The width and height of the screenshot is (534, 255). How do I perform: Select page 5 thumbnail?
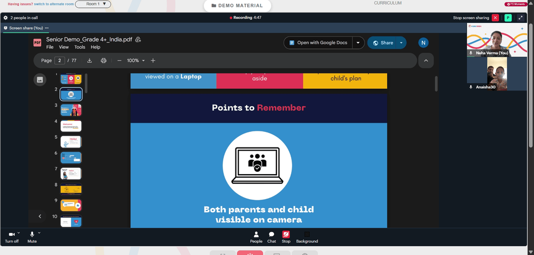tap(71, 142)
